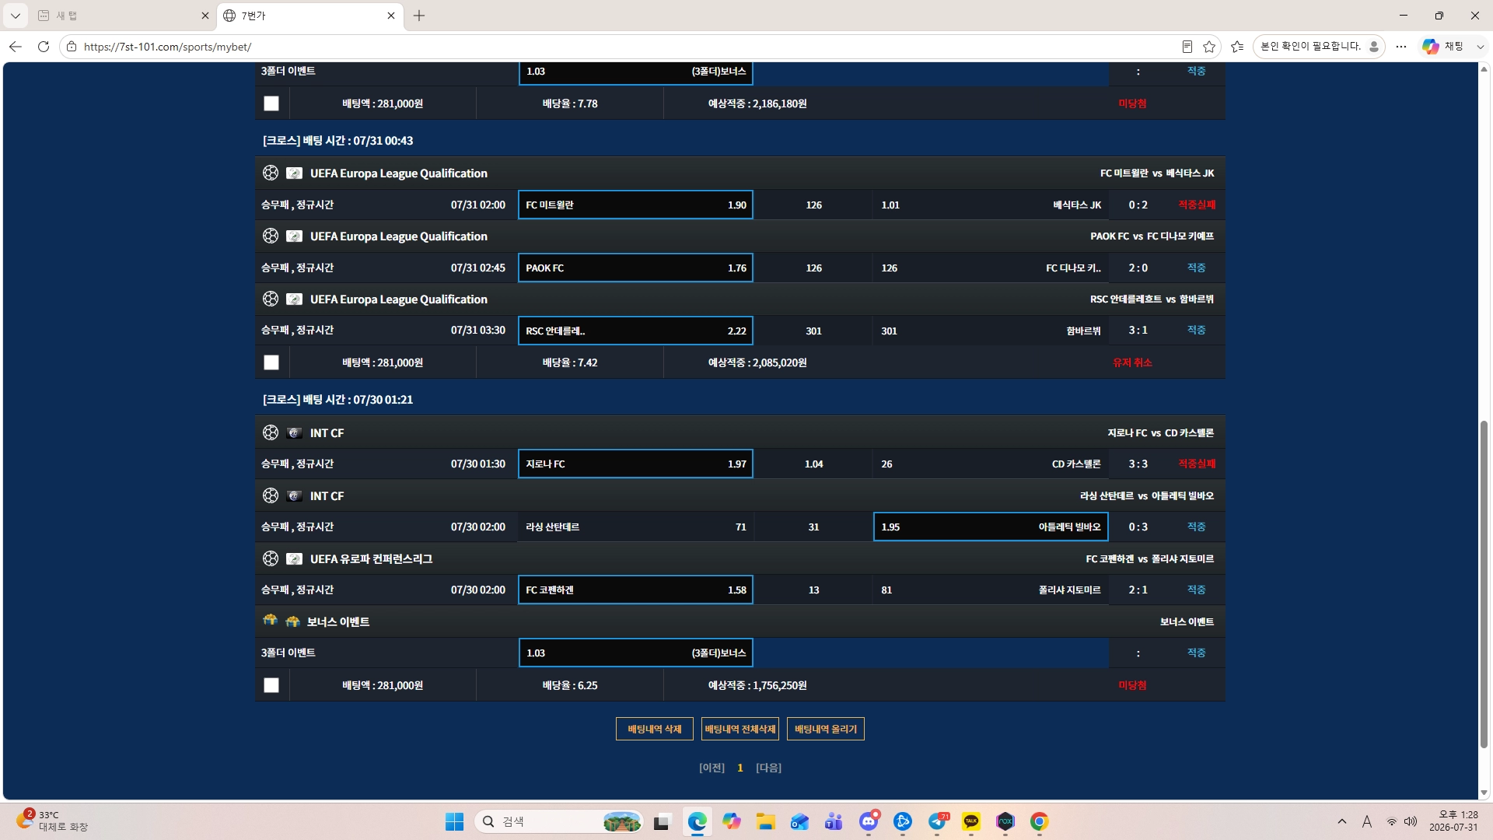Select page number 1
The image size is (1493, 840).
point(740,768)
